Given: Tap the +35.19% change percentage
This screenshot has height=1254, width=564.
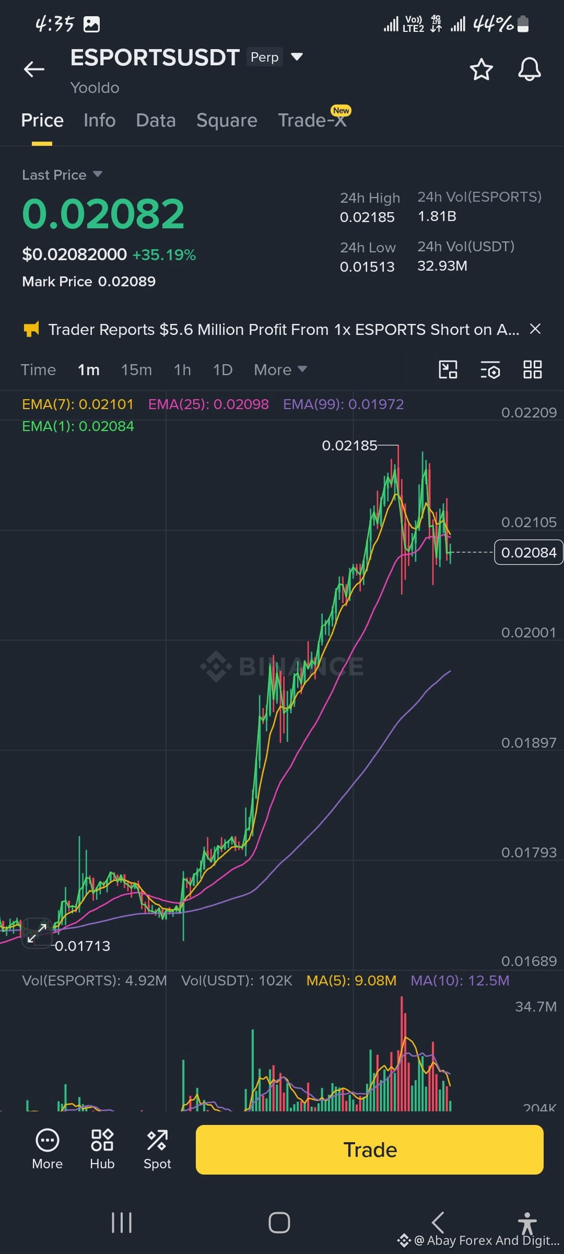Looking at the screenshot, I should [x=164, y=254].
